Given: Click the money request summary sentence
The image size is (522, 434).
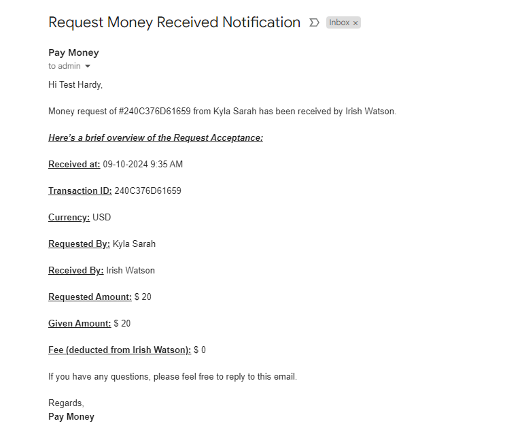Looking at the screenshot, I should (222, 111).
